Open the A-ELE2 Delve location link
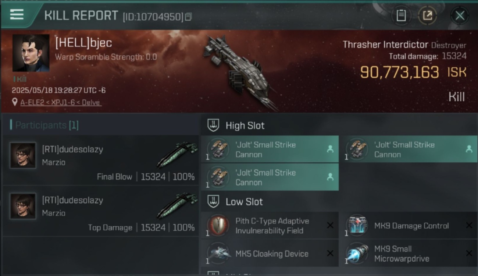The image size is (478, 276). click(61, 102)
